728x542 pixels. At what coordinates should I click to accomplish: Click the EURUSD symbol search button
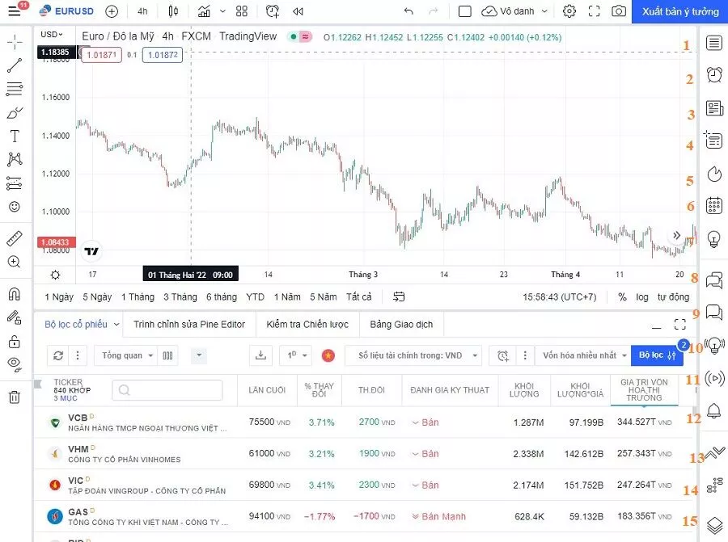click(66, 11)
